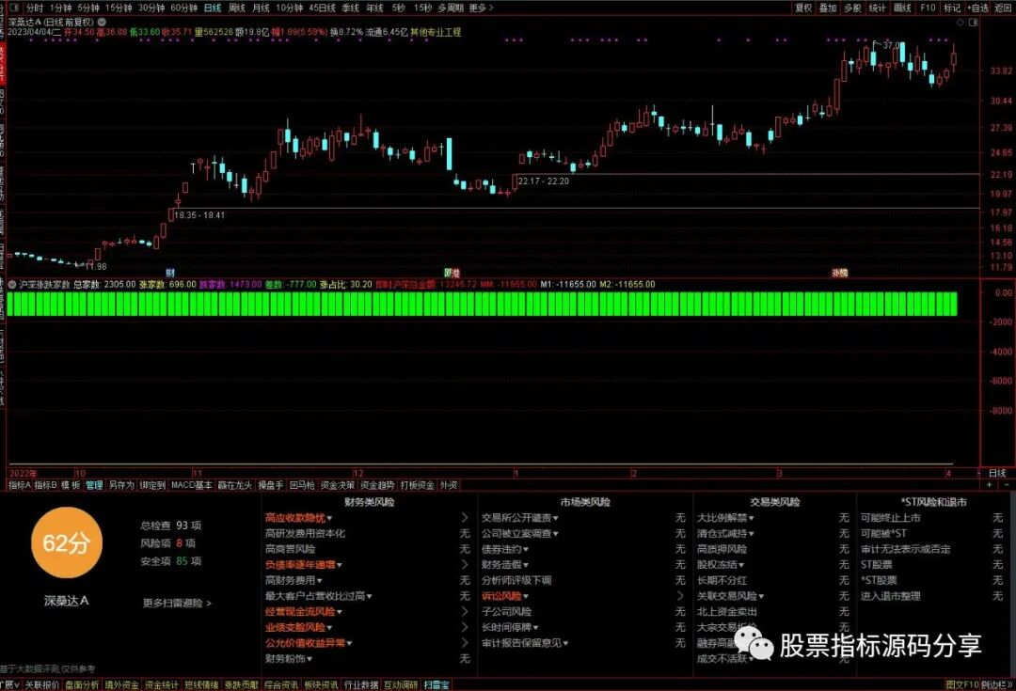Select the 1分钟 period
The image size is (1016, 691).
coord(60,8)
